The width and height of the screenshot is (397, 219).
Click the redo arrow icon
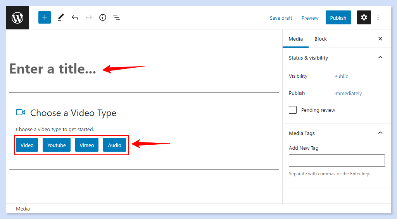[89, 17]
